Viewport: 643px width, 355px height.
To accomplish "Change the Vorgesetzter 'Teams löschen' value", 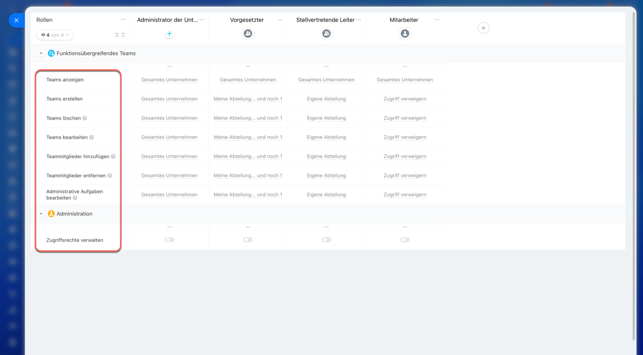I will click(x=248, y=118).
